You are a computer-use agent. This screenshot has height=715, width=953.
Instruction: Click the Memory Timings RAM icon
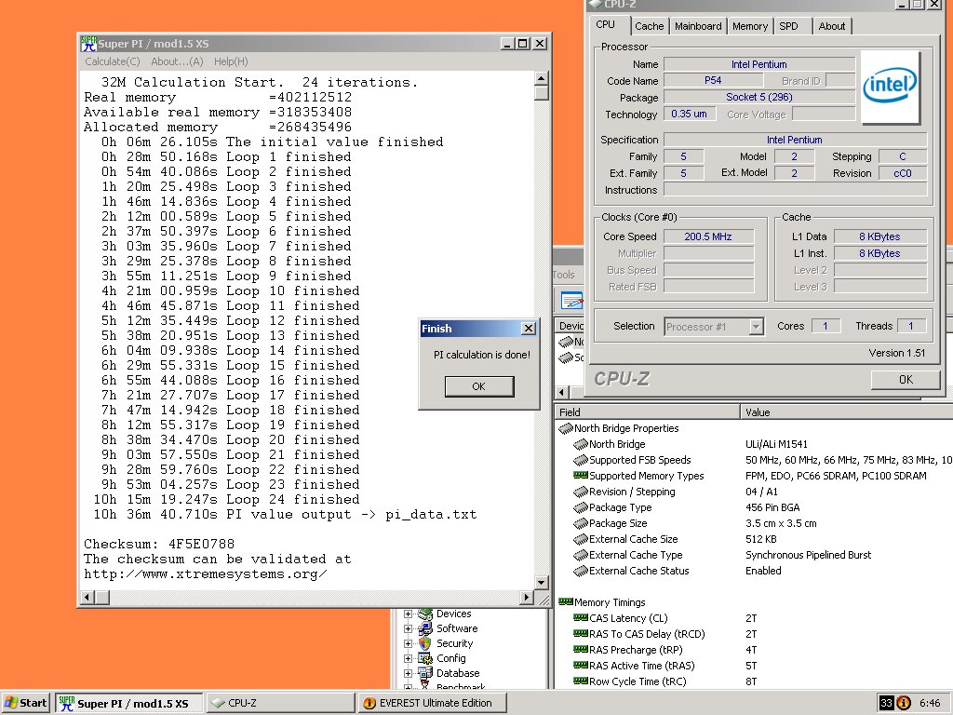566,602
